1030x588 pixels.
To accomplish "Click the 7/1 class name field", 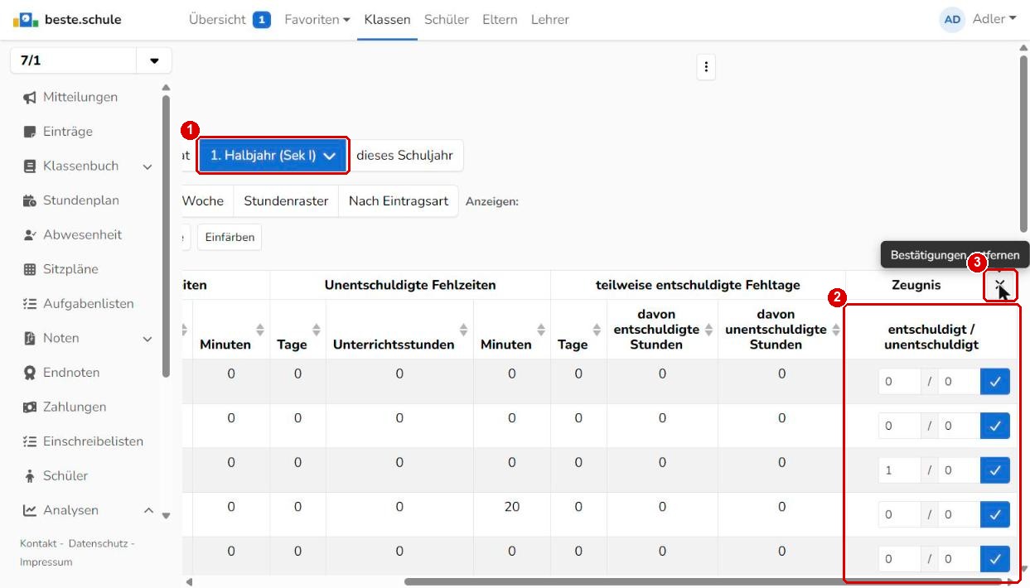I will 73,61.
